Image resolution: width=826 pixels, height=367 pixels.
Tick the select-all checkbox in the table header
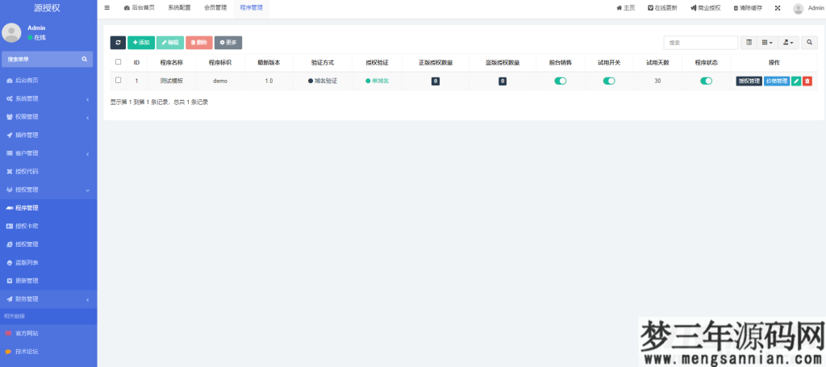pos(118,61)
